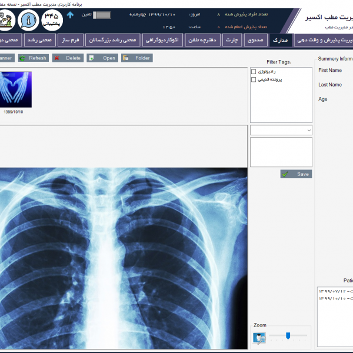Click the doctor-patient icon in top-left corner
Image resolution: width=353 pixels, height=353 pixels.
(6, 21)
